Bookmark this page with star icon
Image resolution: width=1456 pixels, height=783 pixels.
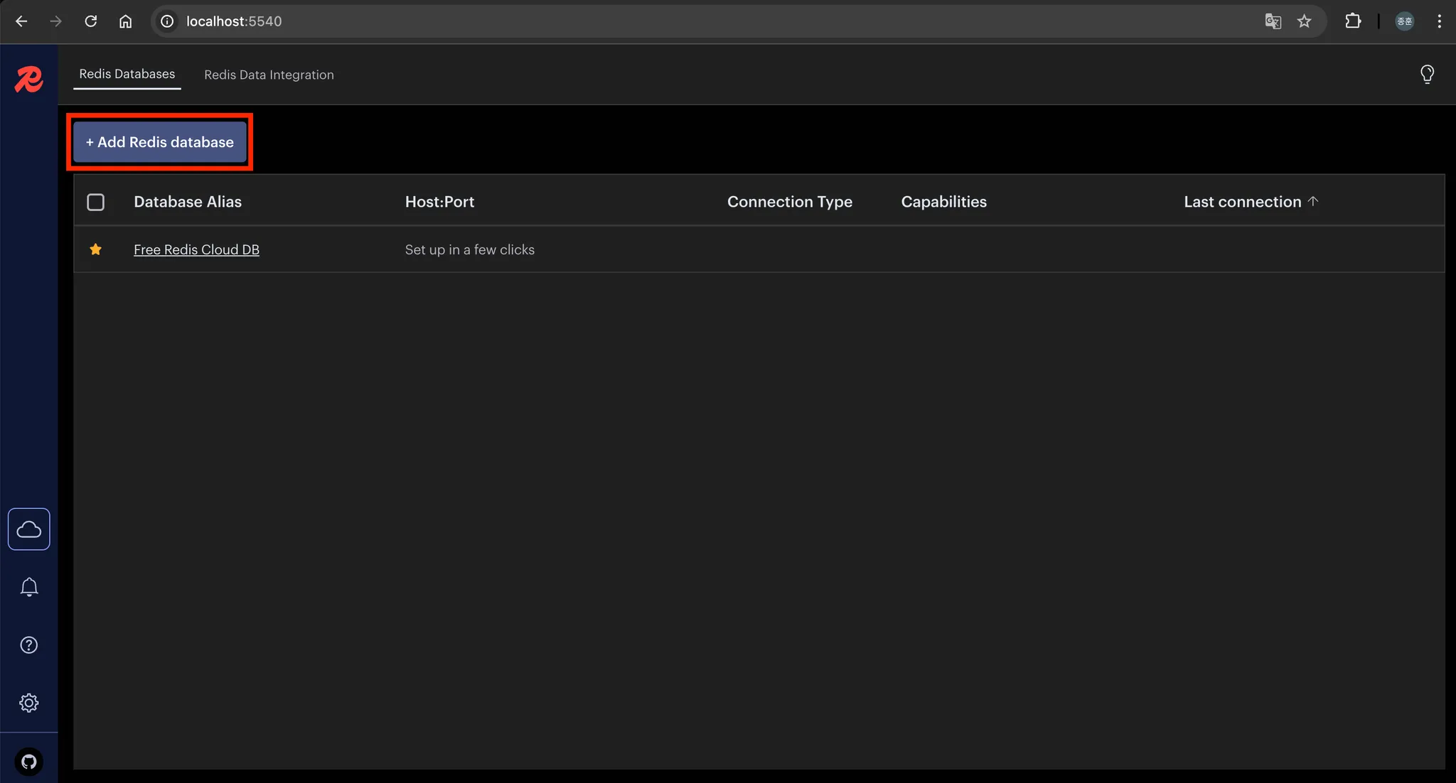pos(1304,21)
